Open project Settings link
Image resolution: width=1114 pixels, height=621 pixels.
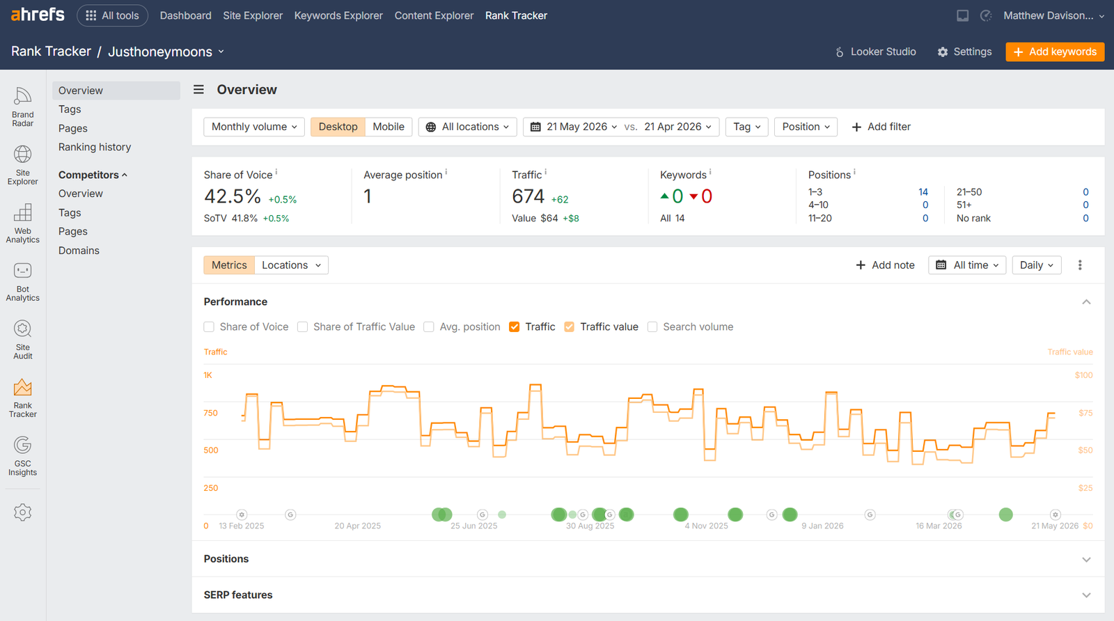pos(964,52)
